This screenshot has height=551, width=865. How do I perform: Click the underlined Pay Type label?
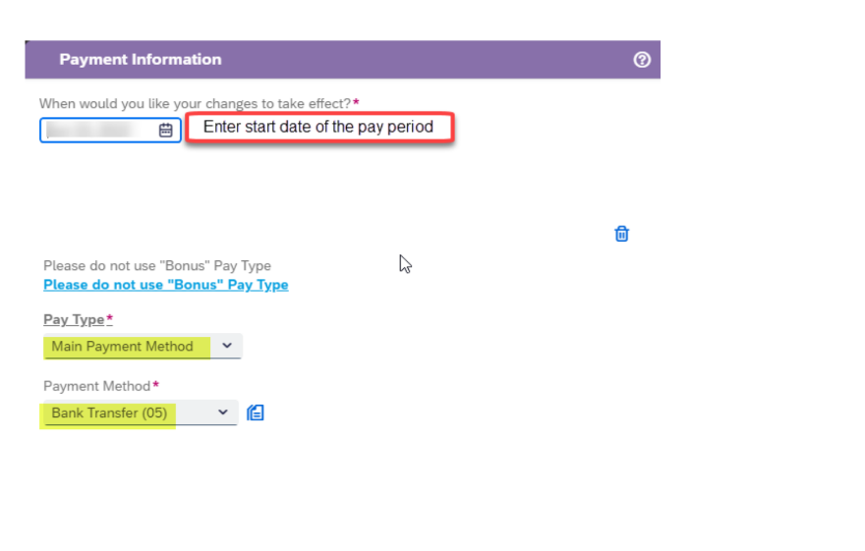74,319
